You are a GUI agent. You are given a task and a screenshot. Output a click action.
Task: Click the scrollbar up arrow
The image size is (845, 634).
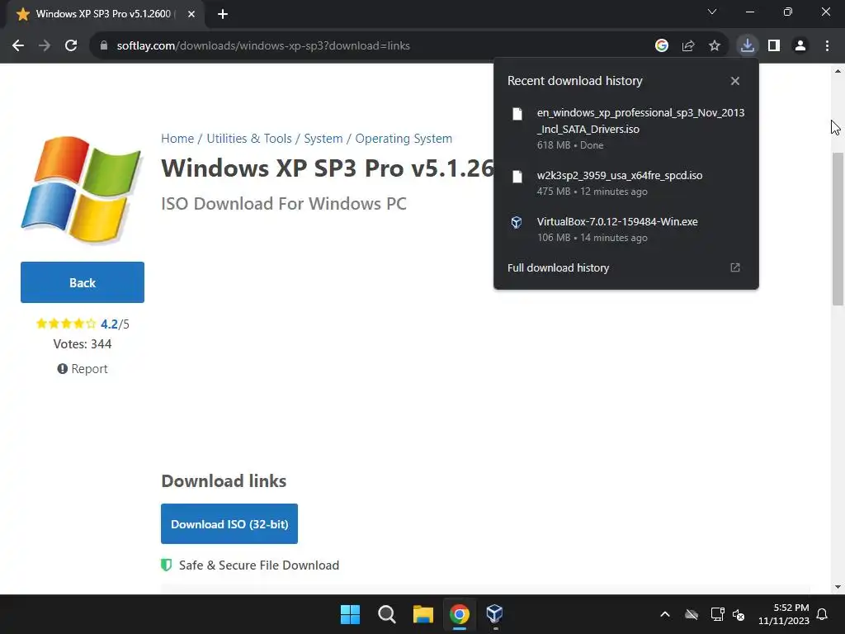coord(838,71)
